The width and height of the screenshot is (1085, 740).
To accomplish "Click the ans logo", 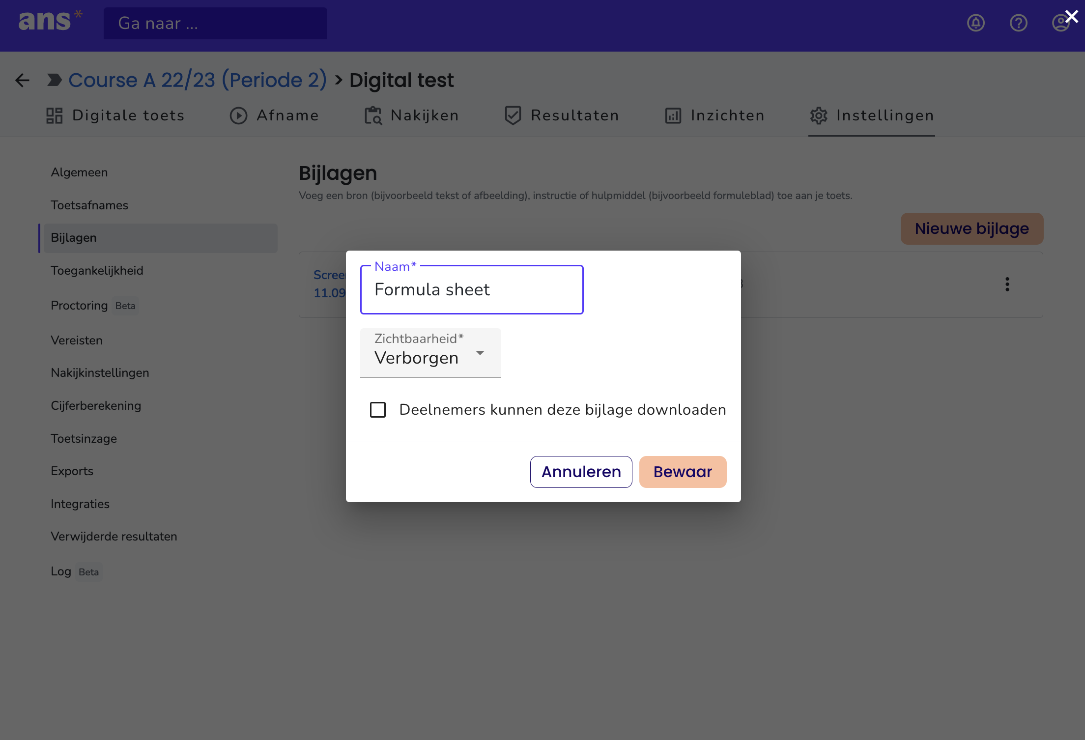I will (x=50, y=21).
